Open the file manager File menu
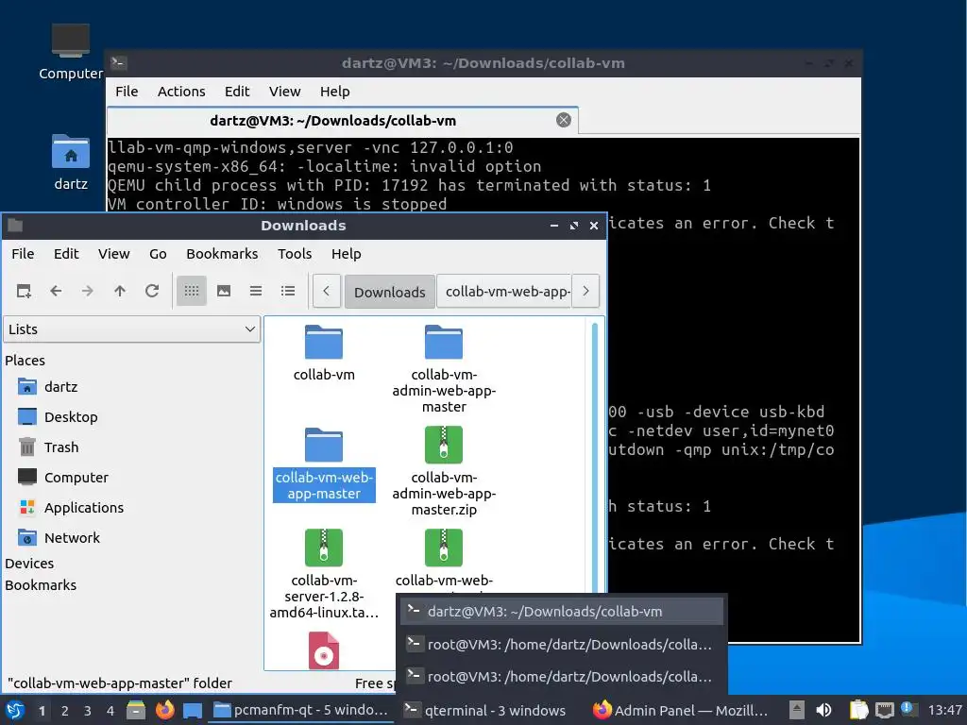 pos(23,254)
